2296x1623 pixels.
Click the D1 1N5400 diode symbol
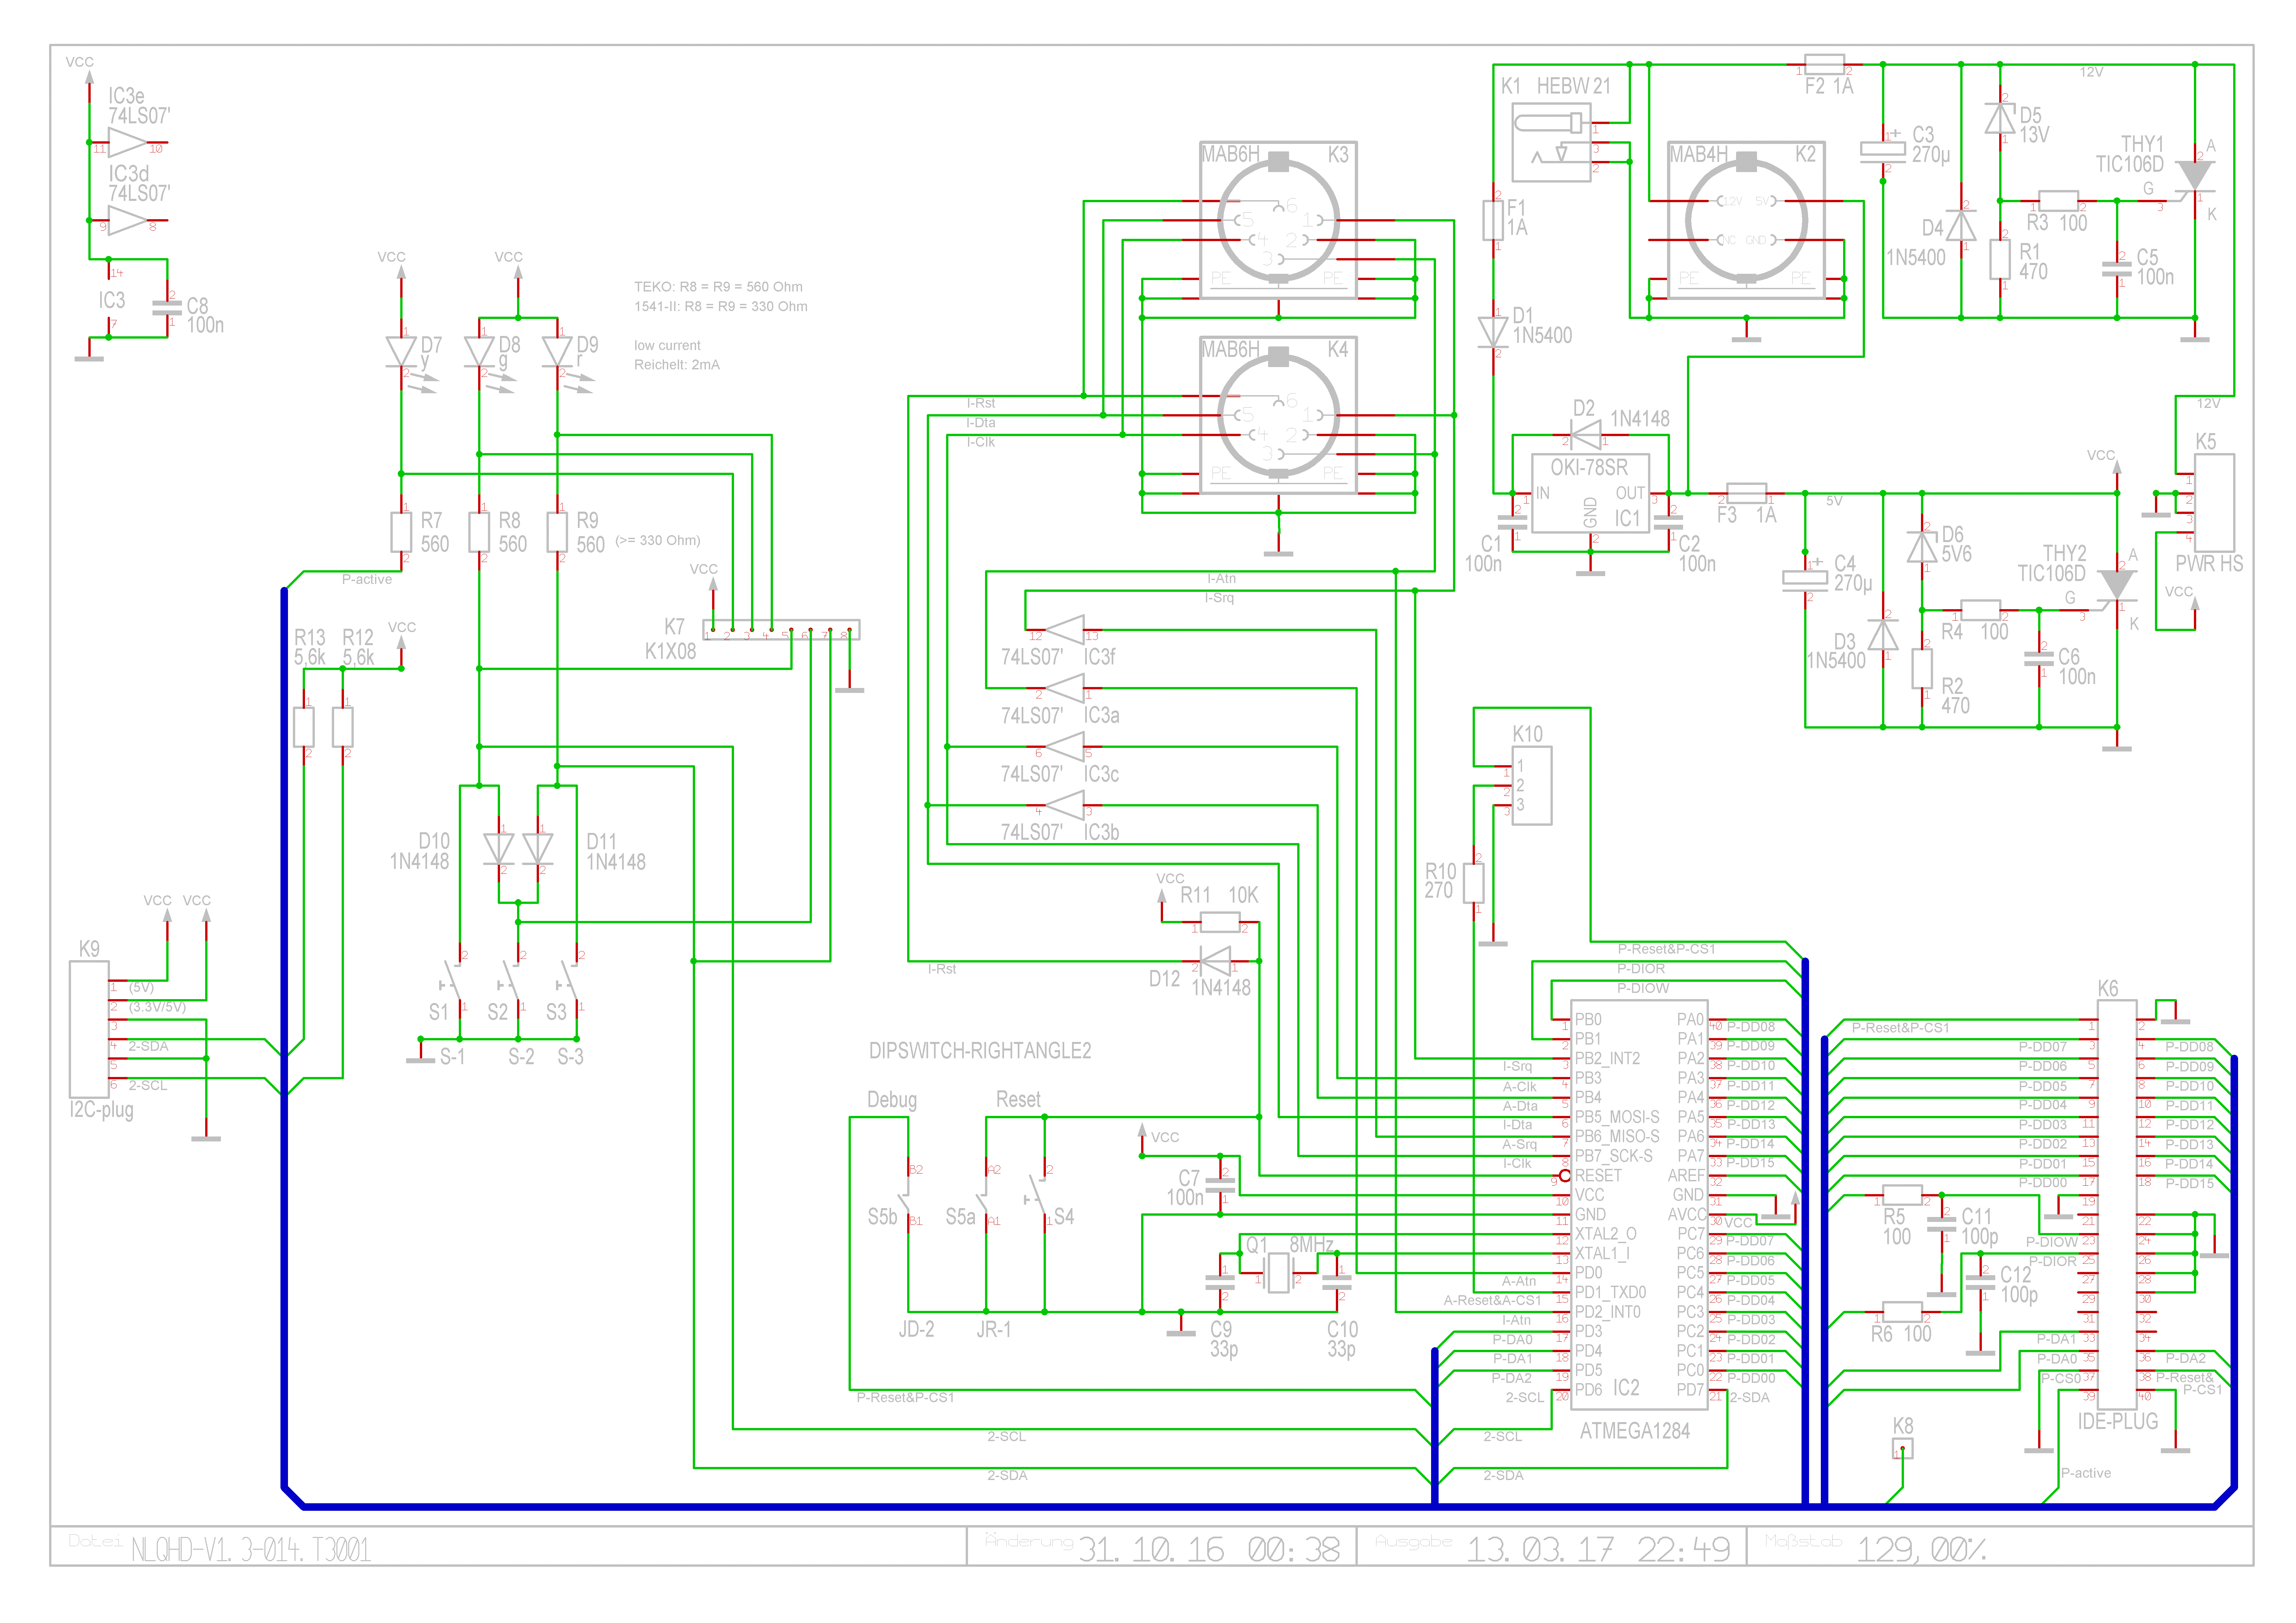tap(1493, 332)
